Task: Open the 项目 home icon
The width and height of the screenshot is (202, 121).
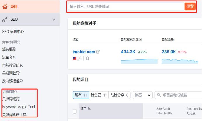Action: point(5,6)
